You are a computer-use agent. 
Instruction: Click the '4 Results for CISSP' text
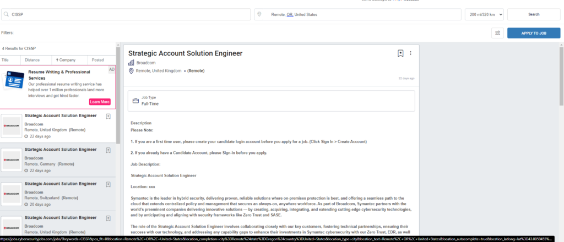click(19, 48)
